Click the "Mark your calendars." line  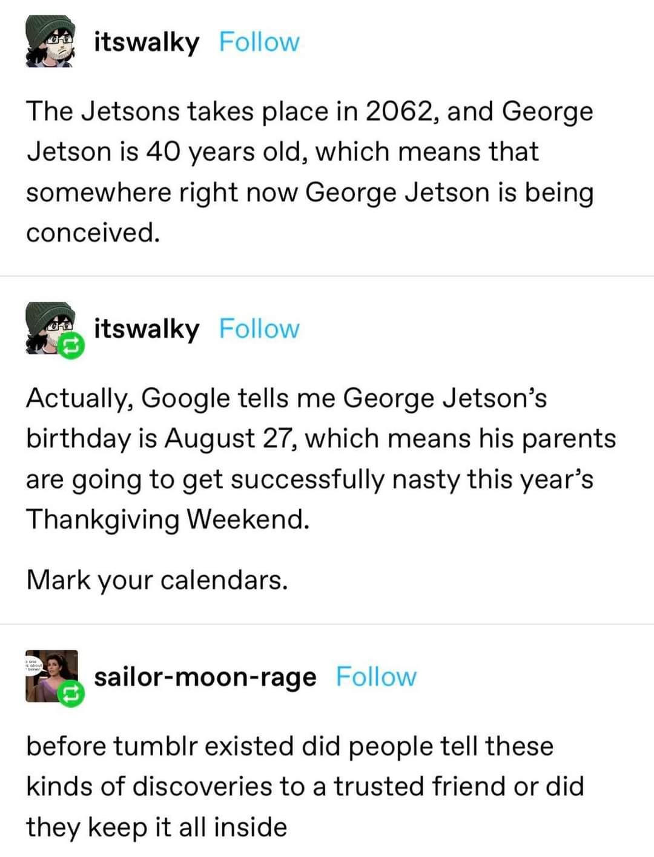[x=156, y=580]
